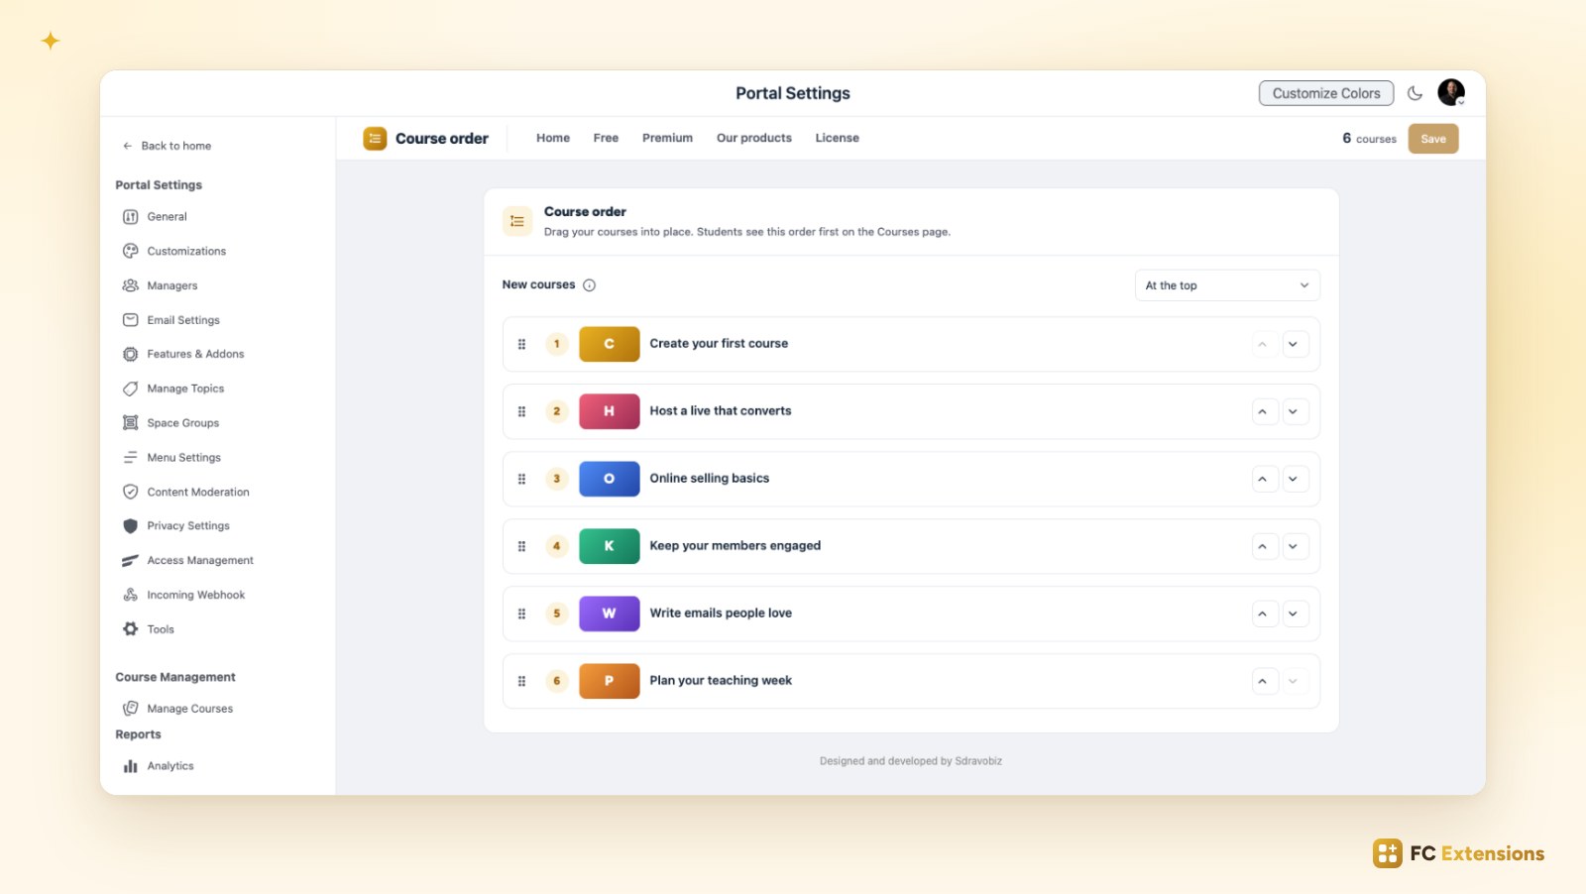Move Keep your members engaged up
This screenshot has height=894, width=1586.
[1264, 546]
